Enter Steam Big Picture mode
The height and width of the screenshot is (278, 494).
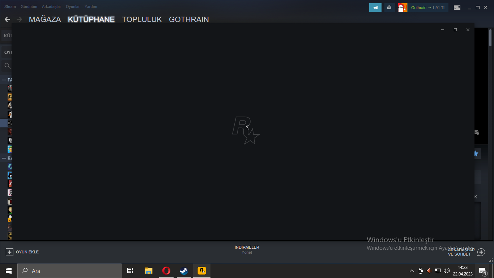pos(457,8)
